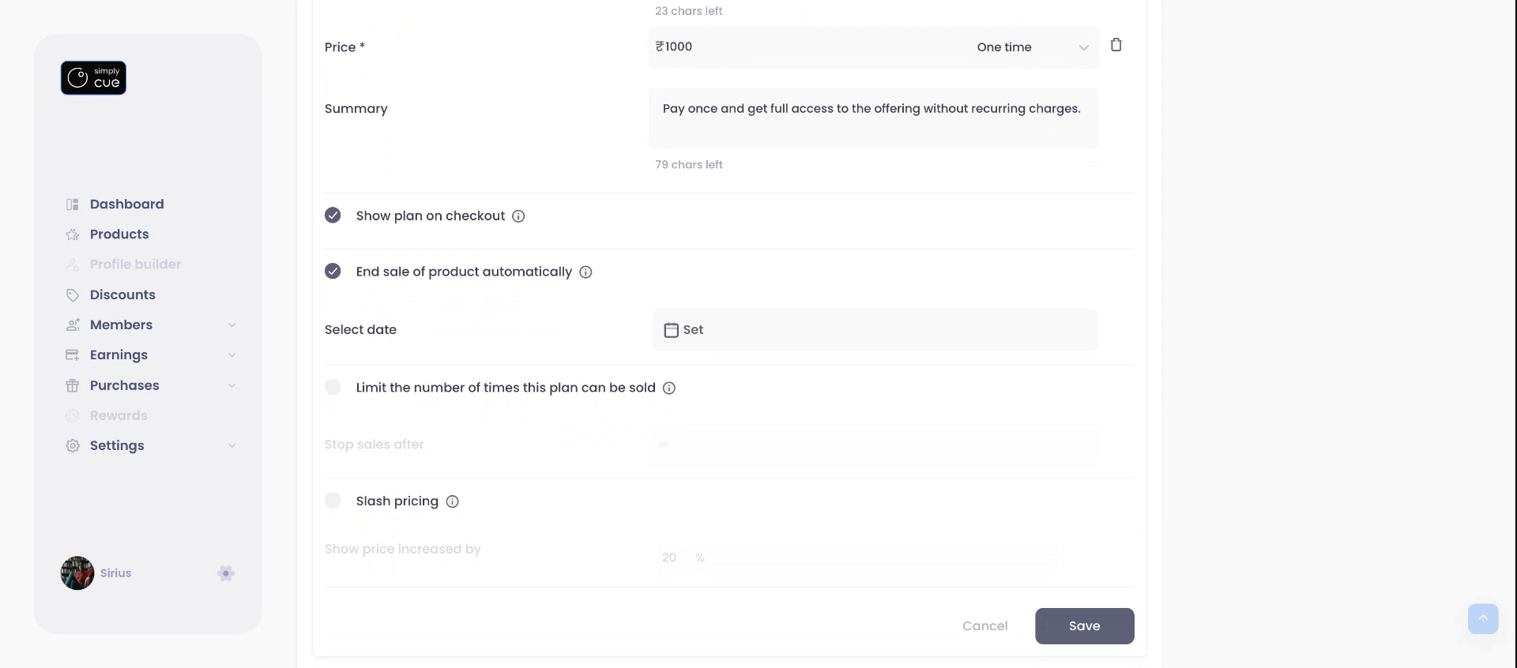Expand the Earnings submenu chevron
Screen dimensions: 1517x668
[x=232, y=355]
